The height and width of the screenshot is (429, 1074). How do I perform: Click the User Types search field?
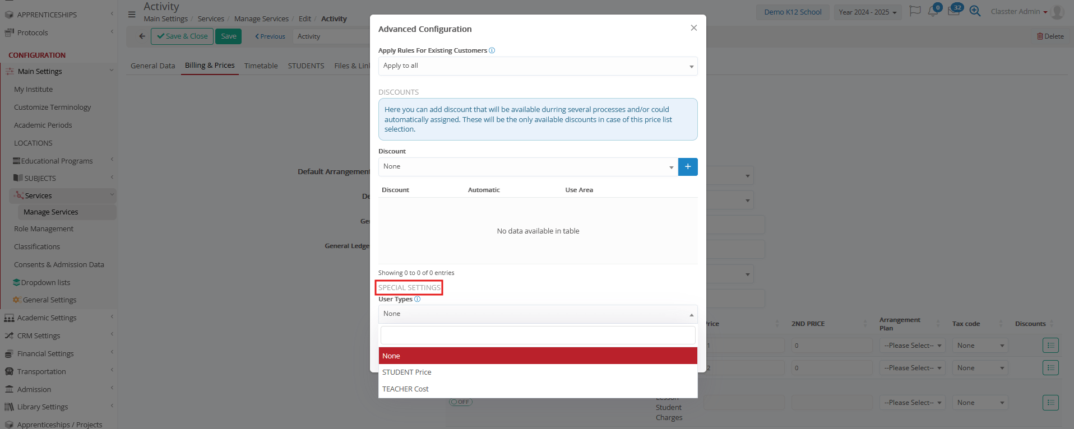[537, 335]
